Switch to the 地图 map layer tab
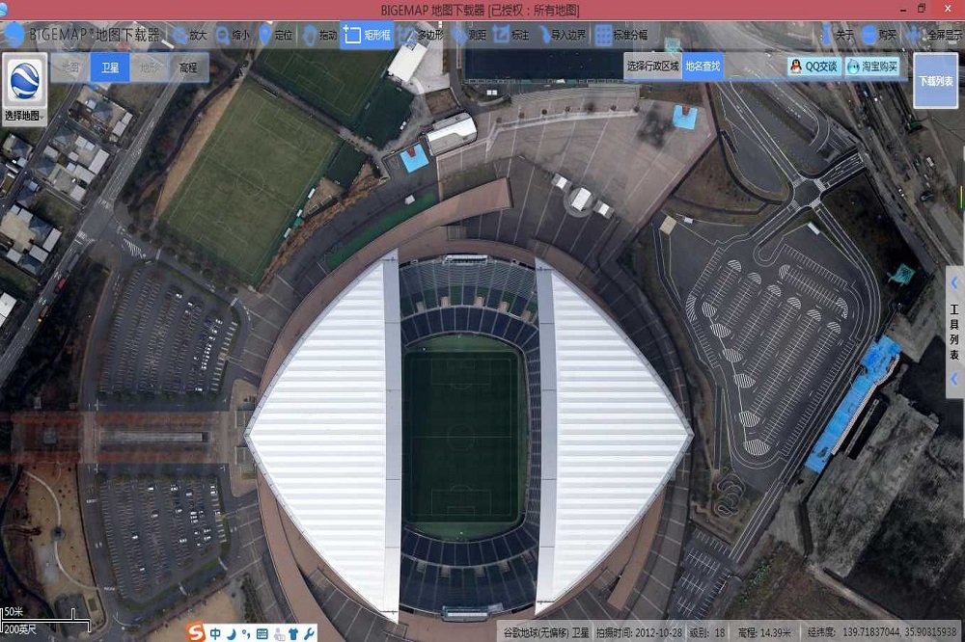 pos(70,67)
